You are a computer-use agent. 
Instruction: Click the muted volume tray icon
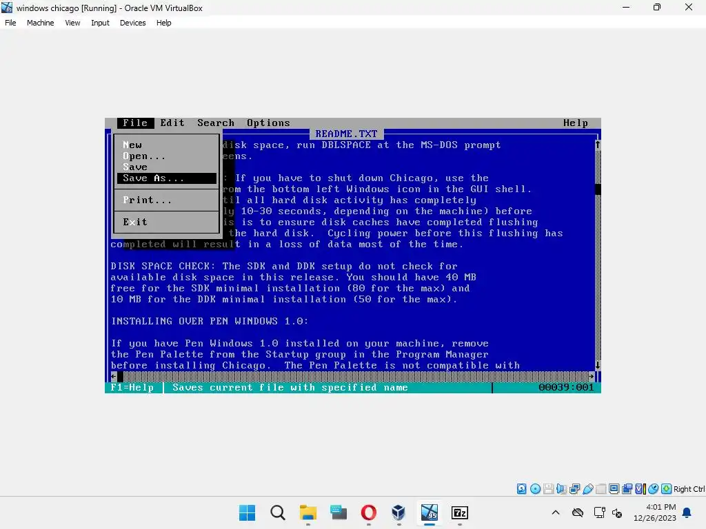(x=617, y=512)
